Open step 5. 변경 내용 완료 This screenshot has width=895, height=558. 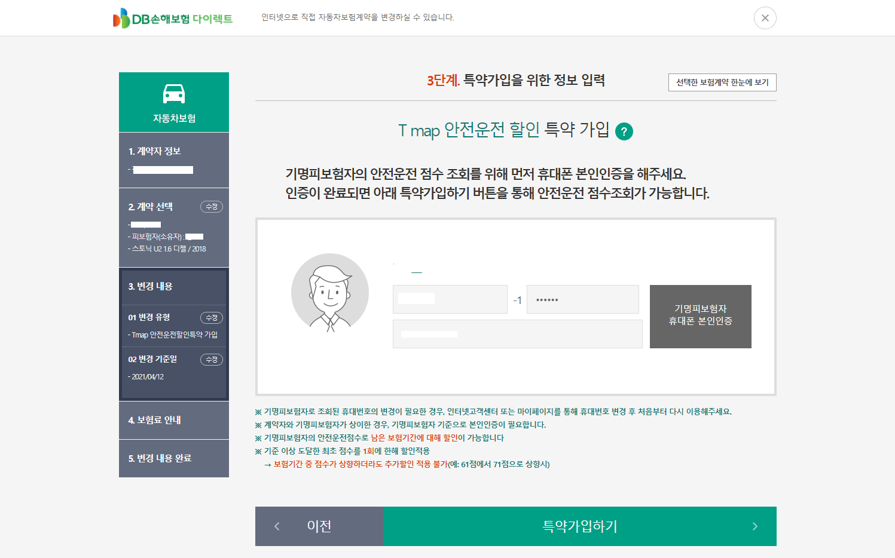[160, 458]
